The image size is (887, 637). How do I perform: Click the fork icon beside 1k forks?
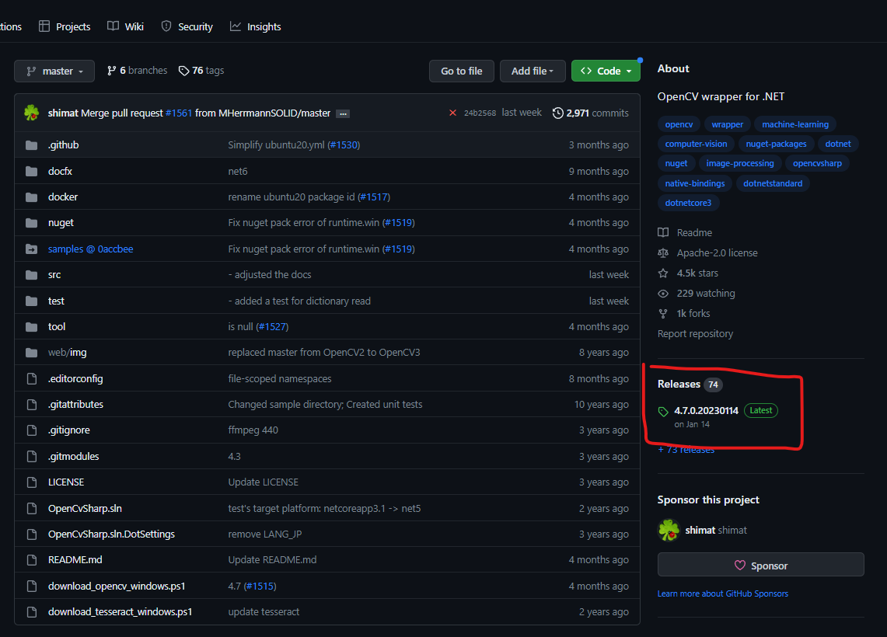pos(663,314)
